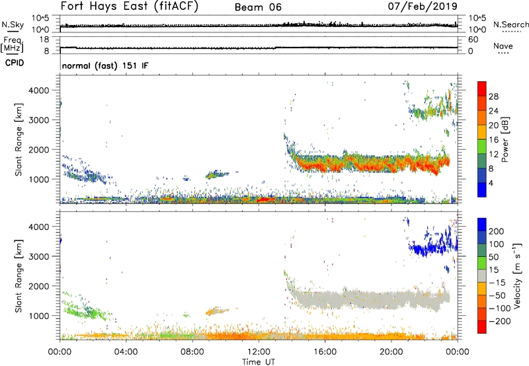
Task: Click the noise trace in the N.Sky panel
Action: pyautogui.click(x=259, y=25)
